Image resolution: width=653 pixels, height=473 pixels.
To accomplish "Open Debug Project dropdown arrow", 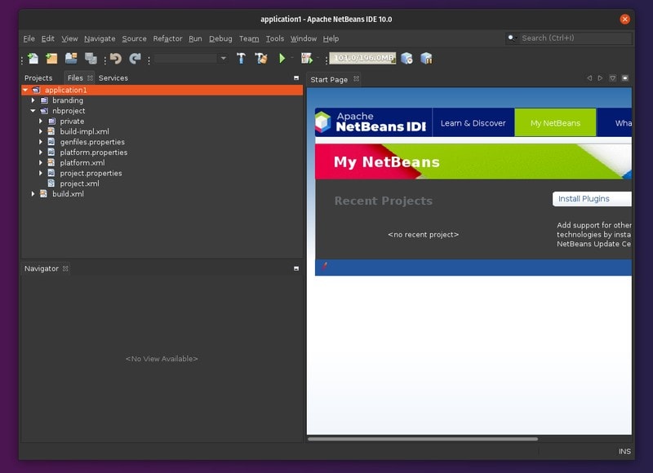I will (x=318, y=57).
